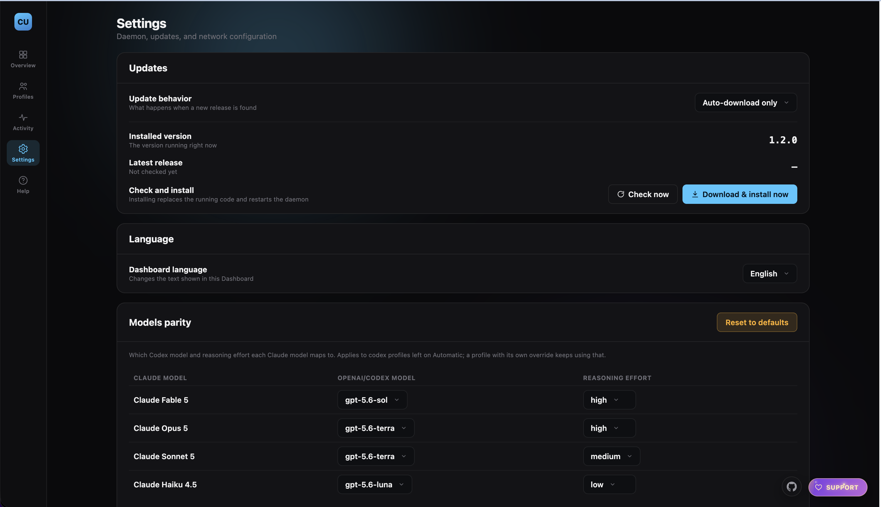This screenshot has width=881, height=507.
Task: Open the Activity view
Action: 23,122
